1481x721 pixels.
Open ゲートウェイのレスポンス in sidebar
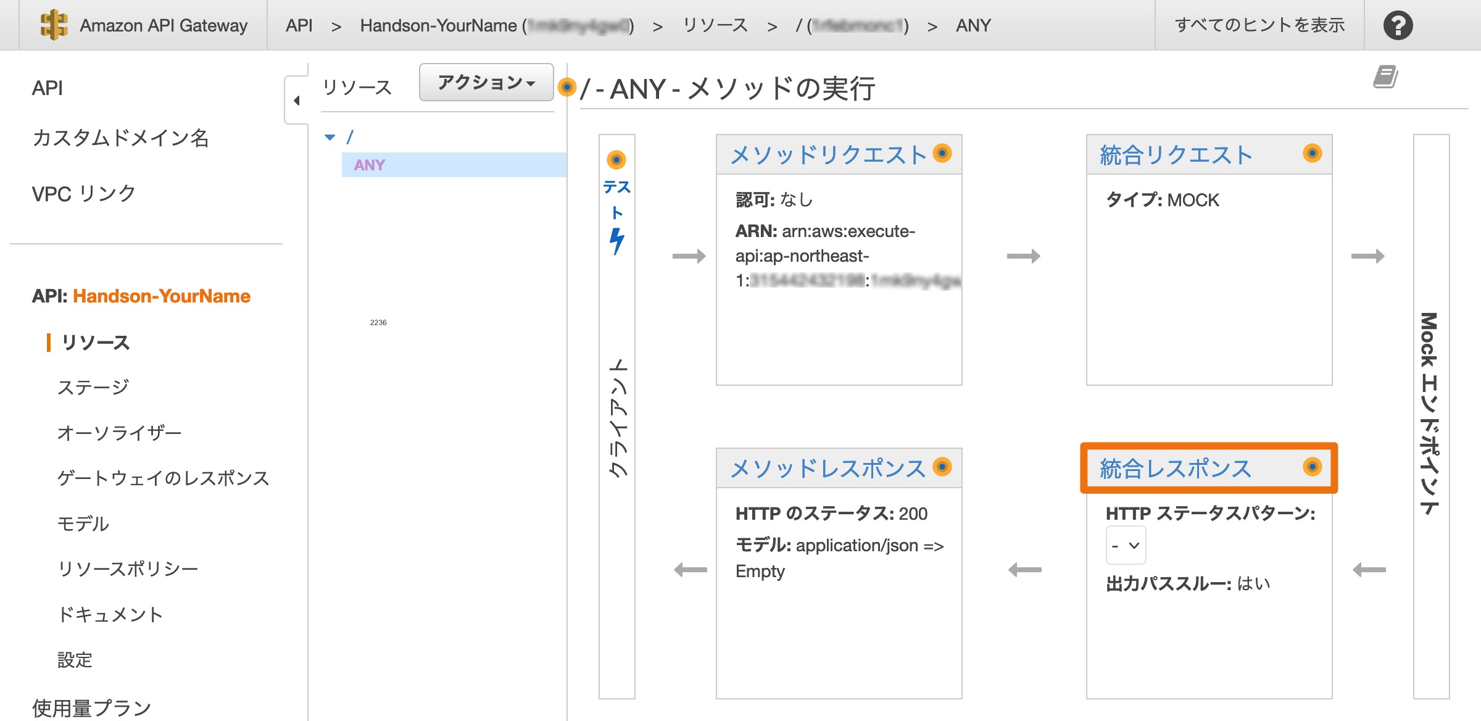(x=164, y=478)
